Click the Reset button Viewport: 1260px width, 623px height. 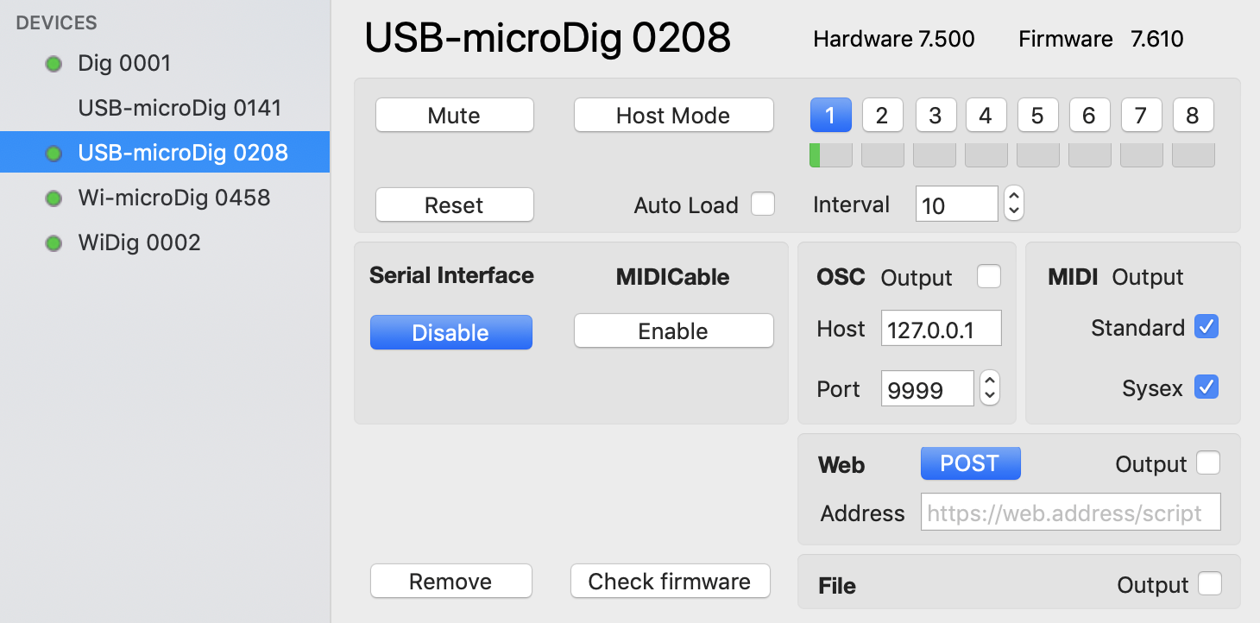tap(455, 205)
